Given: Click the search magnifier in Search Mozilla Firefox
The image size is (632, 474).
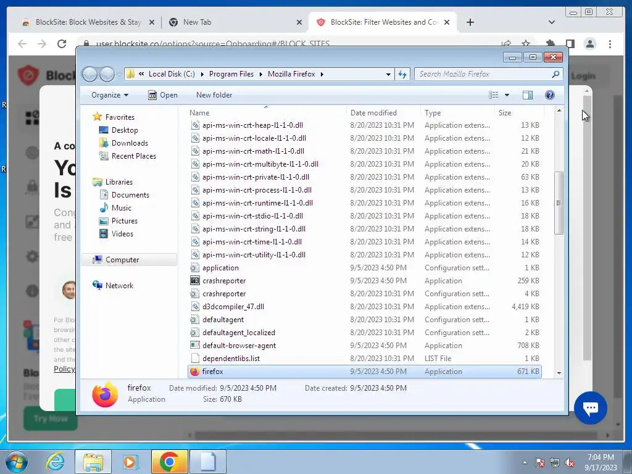Looking at the screenshot, I should 555,74.
